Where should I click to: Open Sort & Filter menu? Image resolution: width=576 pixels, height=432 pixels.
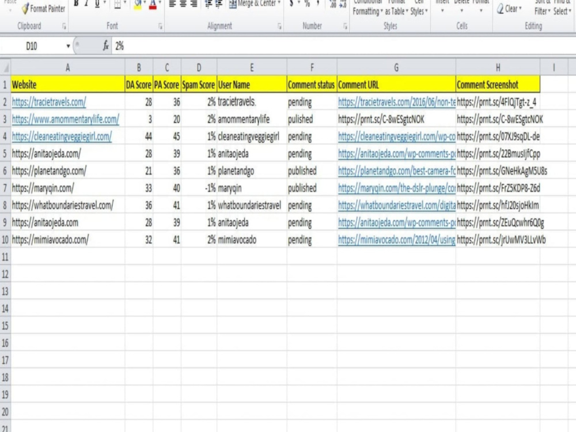pos(543,7)
